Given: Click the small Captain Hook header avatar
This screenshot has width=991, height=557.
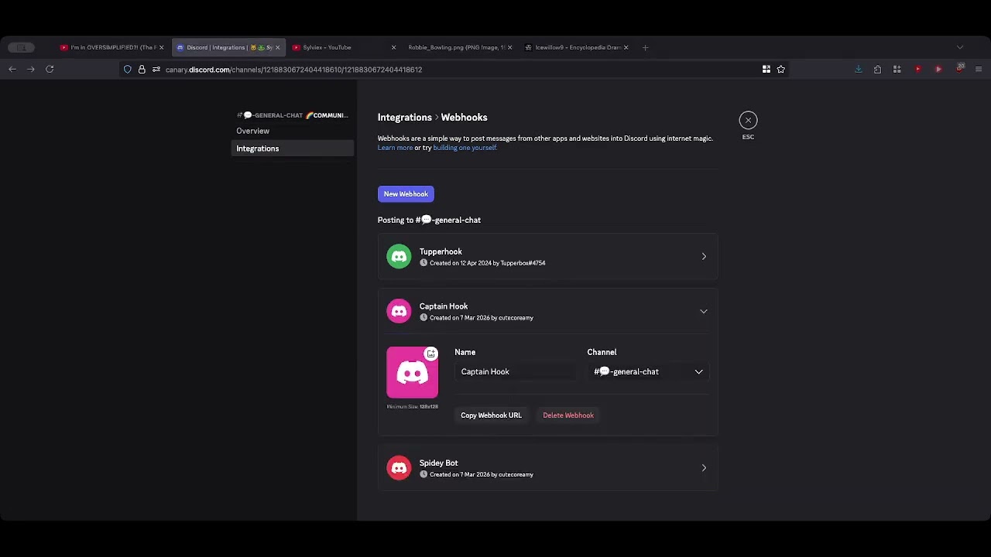Looking at the screenshot, I should tap(399, 311).
